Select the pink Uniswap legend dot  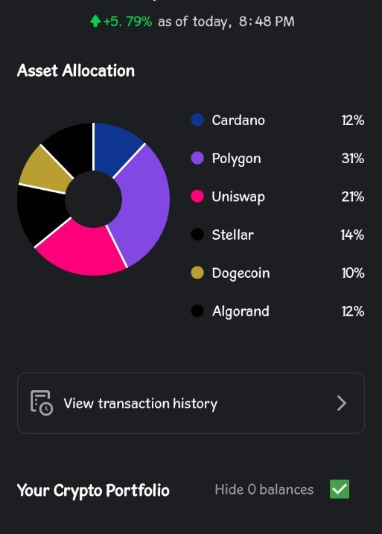pyautogui.click(x=197, y=197)
